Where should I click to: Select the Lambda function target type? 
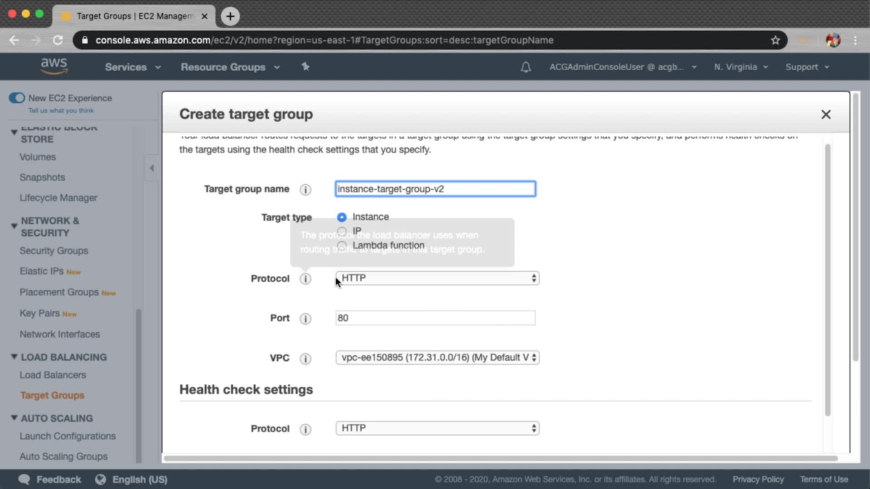(x=342, y=245)
